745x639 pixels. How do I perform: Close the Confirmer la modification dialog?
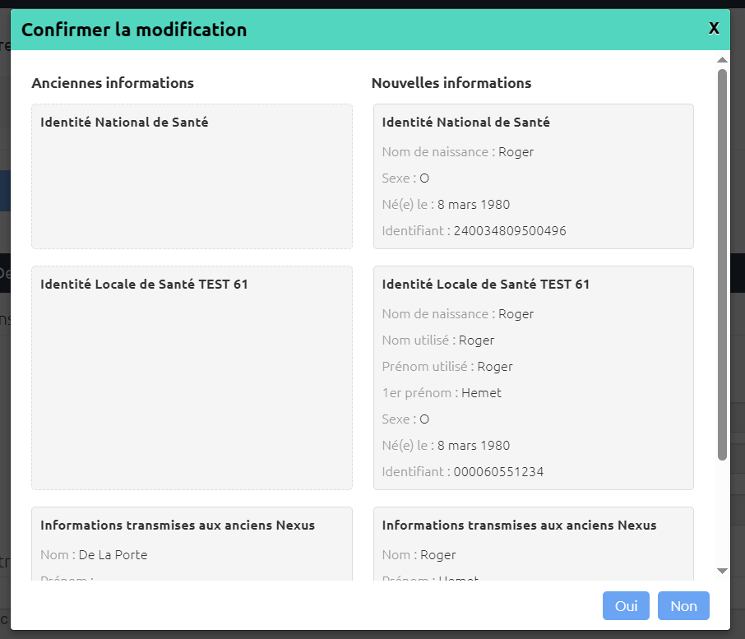point(714,29)
